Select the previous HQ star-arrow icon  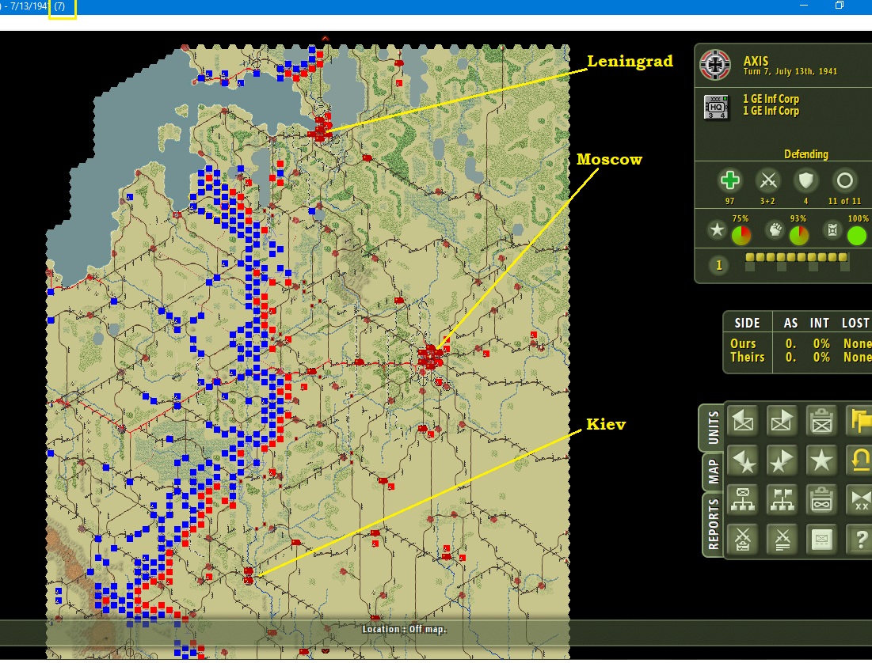[x=743, y=460]
